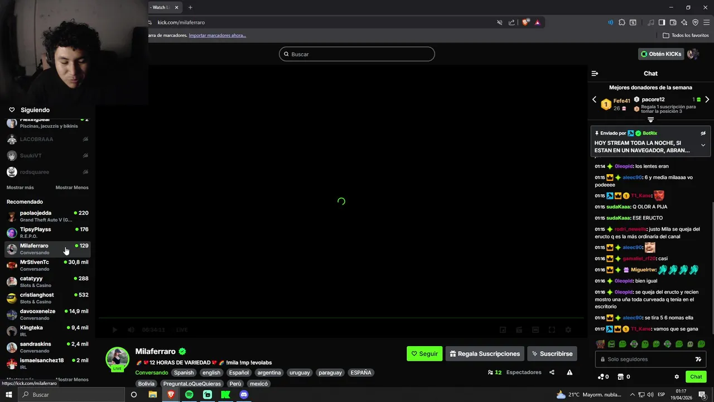
Task: Open user profile avatar menu
Action: pyautogui.click(x=693, y=54)
